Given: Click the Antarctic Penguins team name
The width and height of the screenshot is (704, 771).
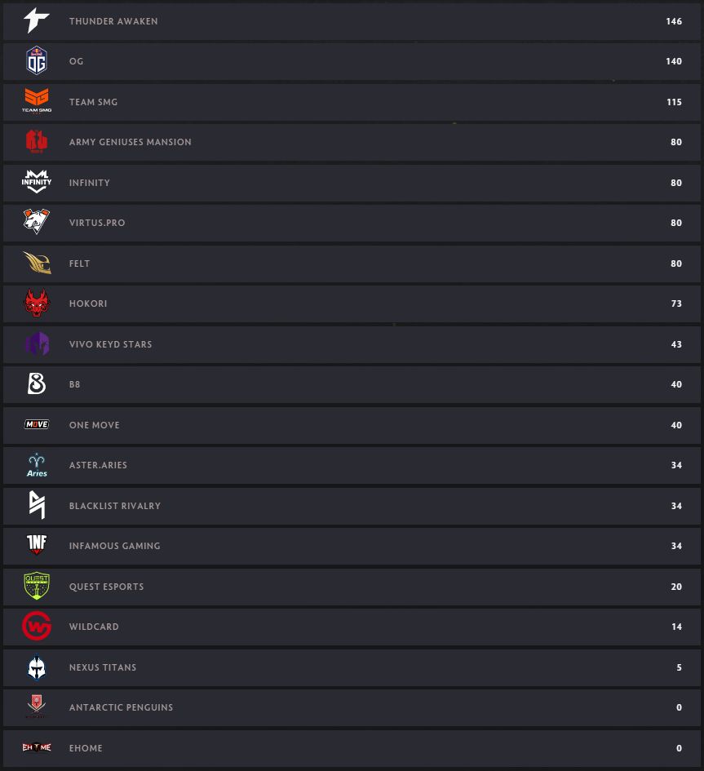Looking at the screenshot, I should click(x=121, y=707).
